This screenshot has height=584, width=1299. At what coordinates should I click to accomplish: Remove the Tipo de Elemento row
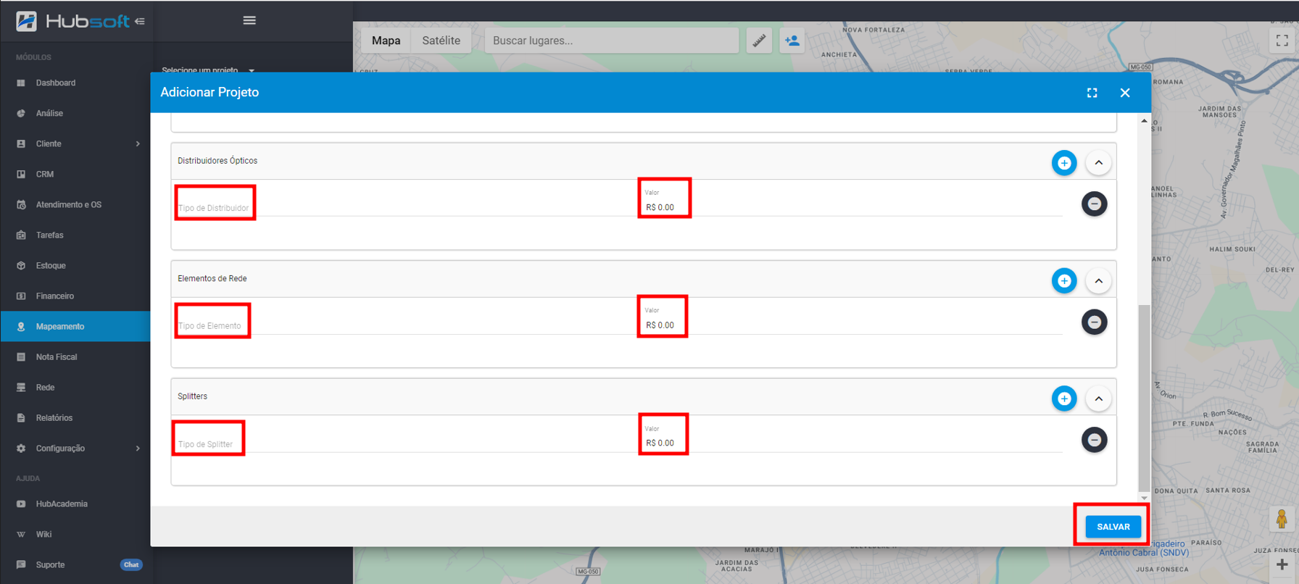click(1095, 322)
